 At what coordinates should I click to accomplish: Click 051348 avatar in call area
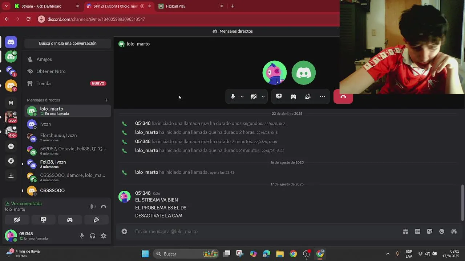coord(274,73)
